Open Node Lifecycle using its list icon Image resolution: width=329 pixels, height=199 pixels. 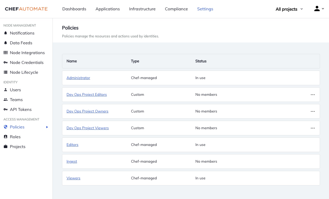tap(6, 72)
